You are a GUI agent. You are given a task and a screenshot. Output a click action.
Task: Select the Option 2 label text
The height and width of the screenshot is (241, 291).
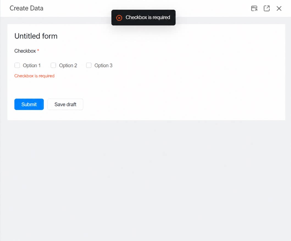coord(68,65)
